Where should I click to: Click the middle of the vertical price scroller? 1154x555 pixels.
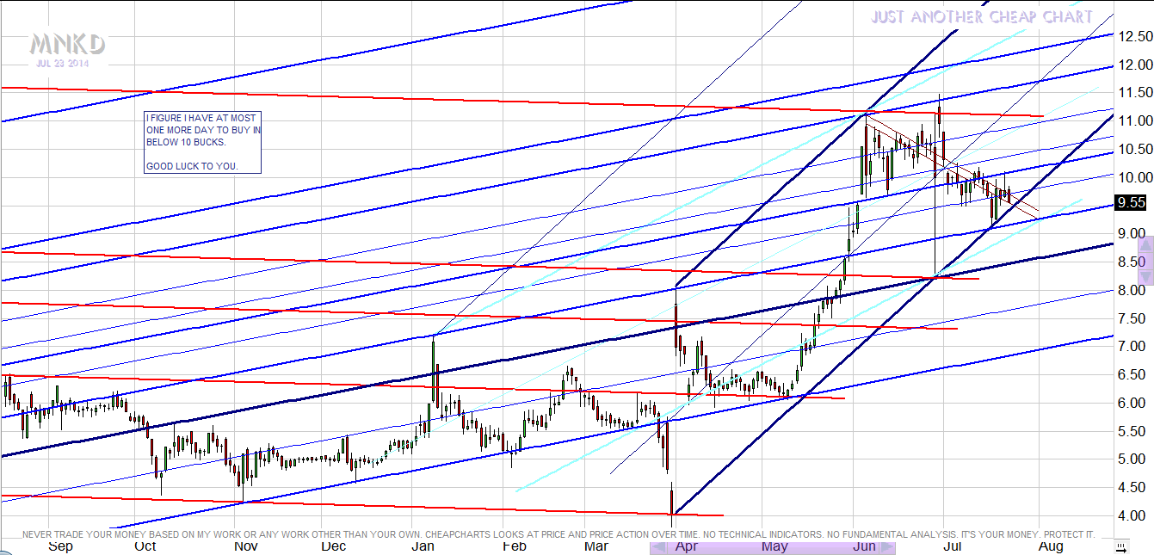tap(1145, 259)
